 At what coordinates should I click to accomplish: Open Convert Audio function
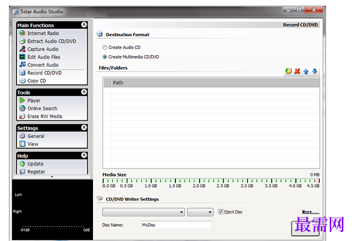(x=43, y=65)
